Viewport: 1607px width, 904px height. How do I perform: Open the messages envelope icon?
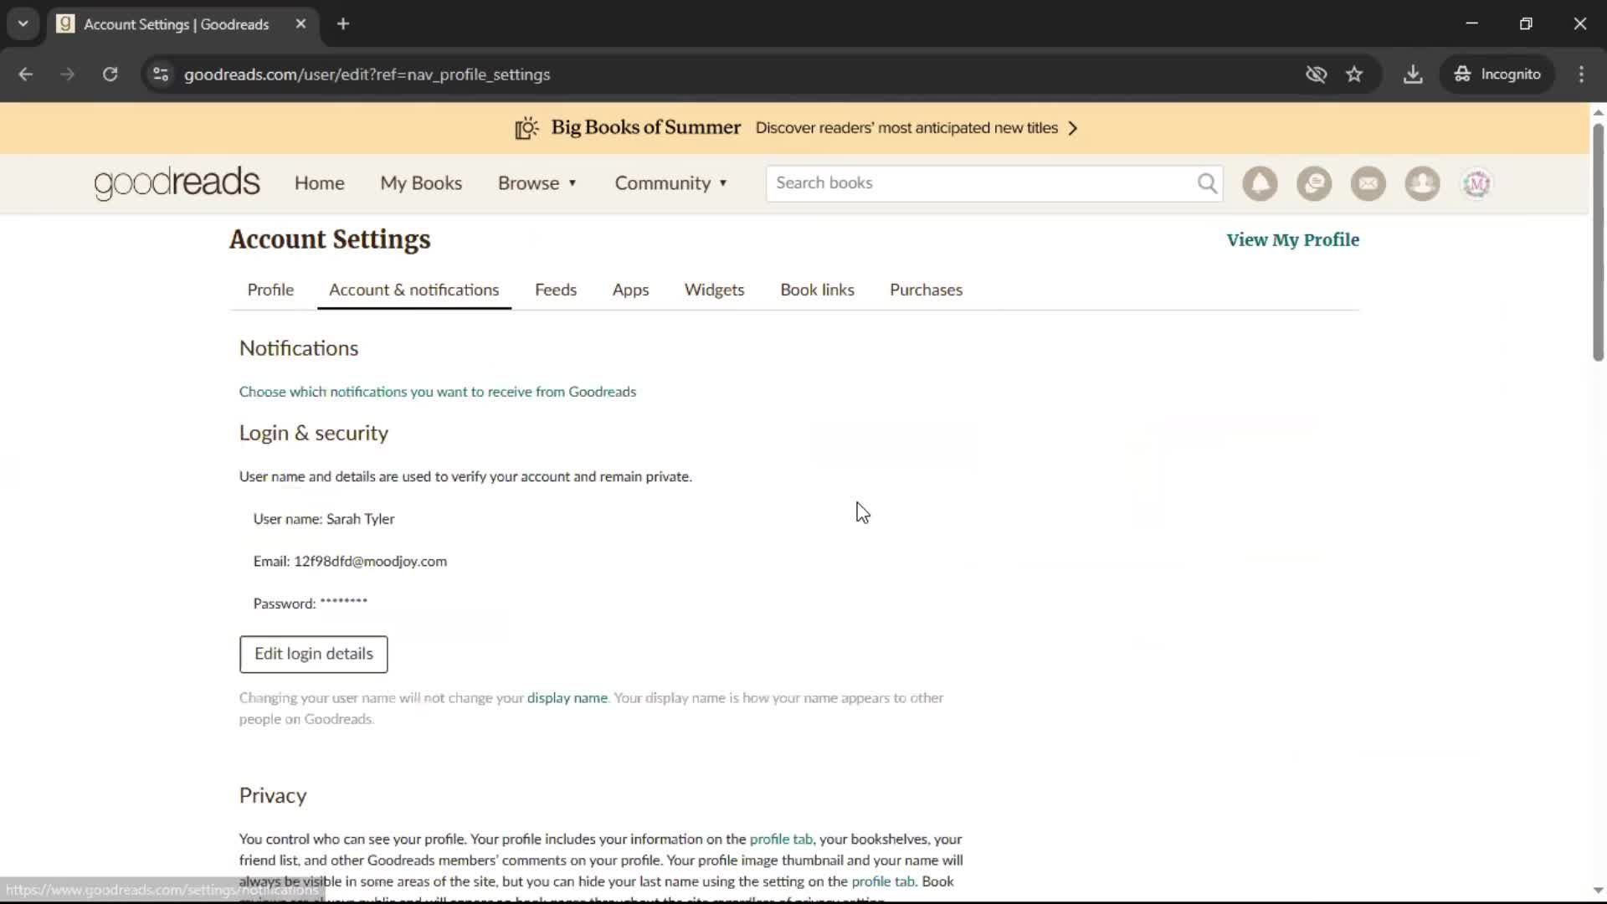click(x=1368, y=183)
